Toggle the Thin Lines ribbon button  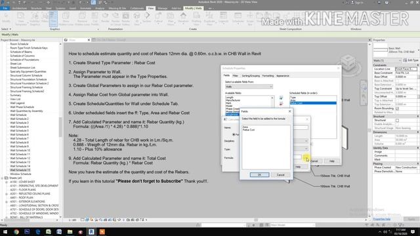click(53, 18)
